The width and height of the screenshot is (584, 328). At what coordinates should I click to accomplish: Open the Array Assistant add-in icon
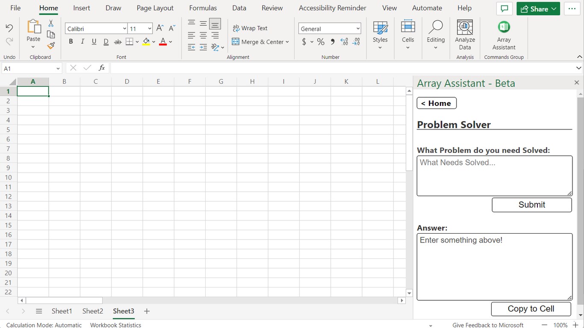[x=504, y=27]
